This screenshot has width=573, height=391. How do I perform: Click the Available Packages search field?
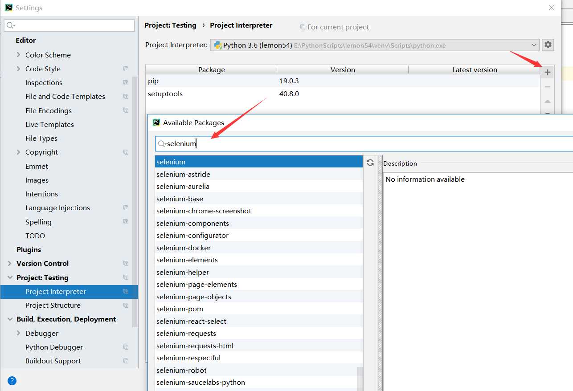[364, 144]
